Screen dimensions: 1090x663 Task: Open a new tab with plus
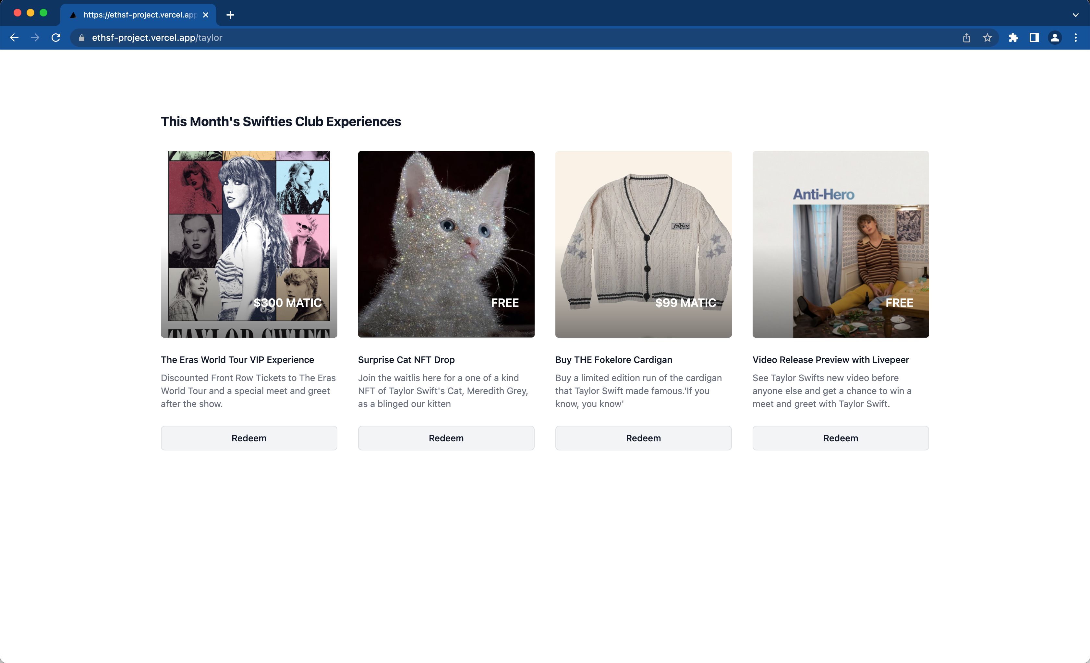(x=230, y=15)
